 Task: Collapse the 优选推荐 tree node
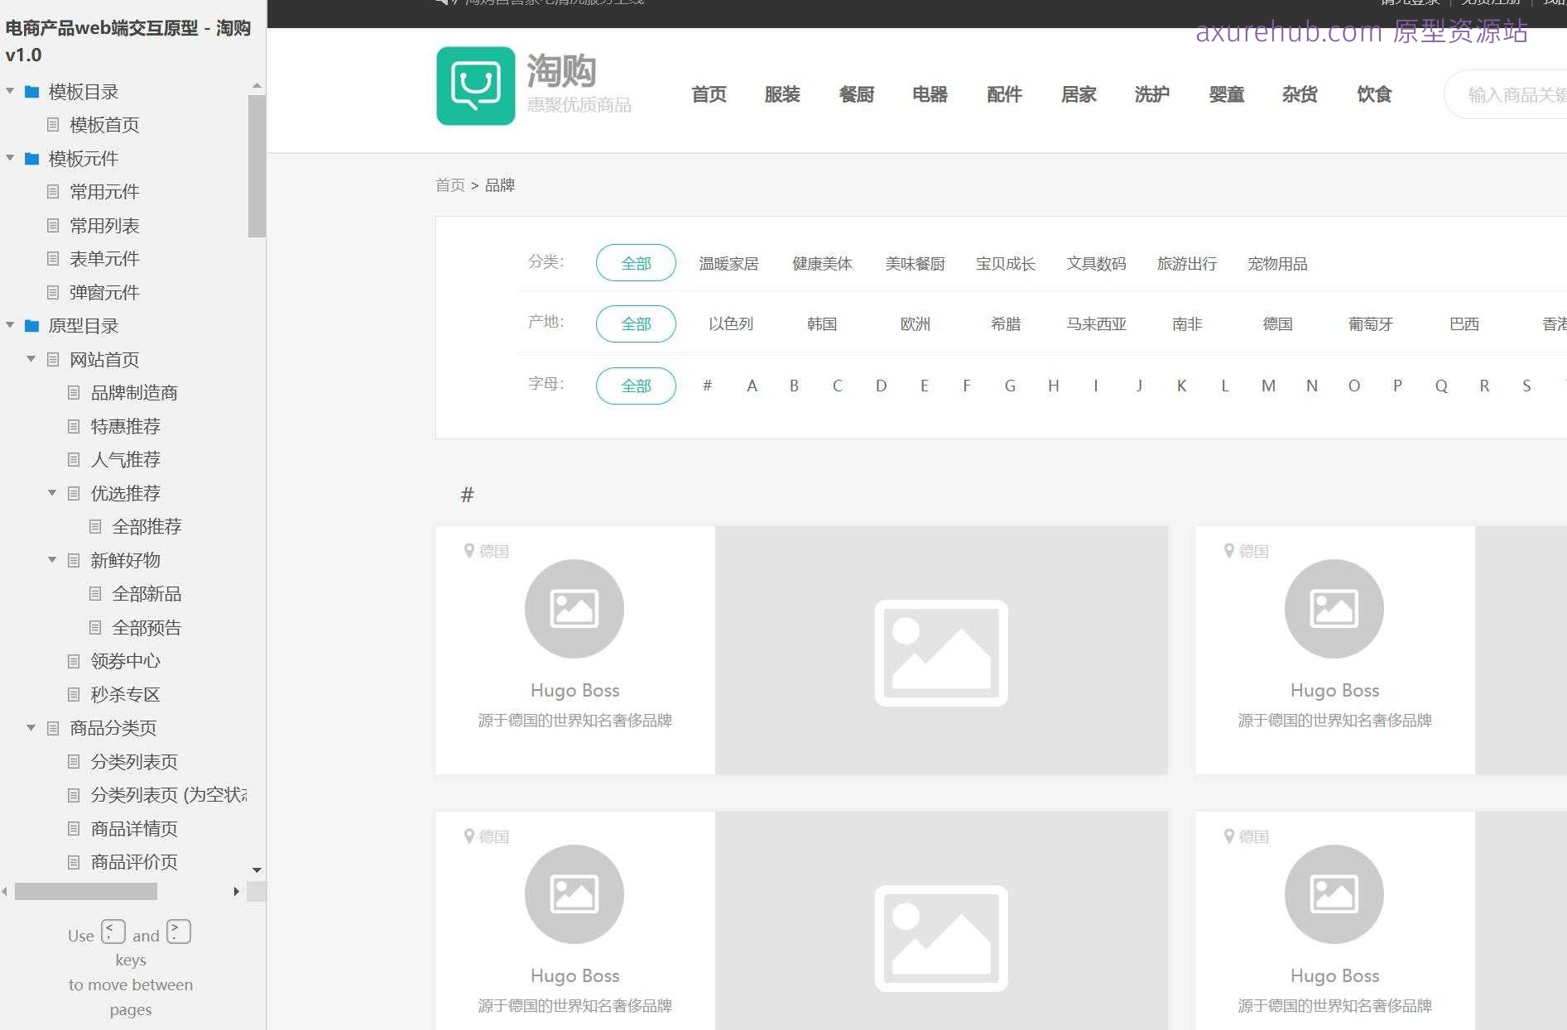[x=52, y=492]
